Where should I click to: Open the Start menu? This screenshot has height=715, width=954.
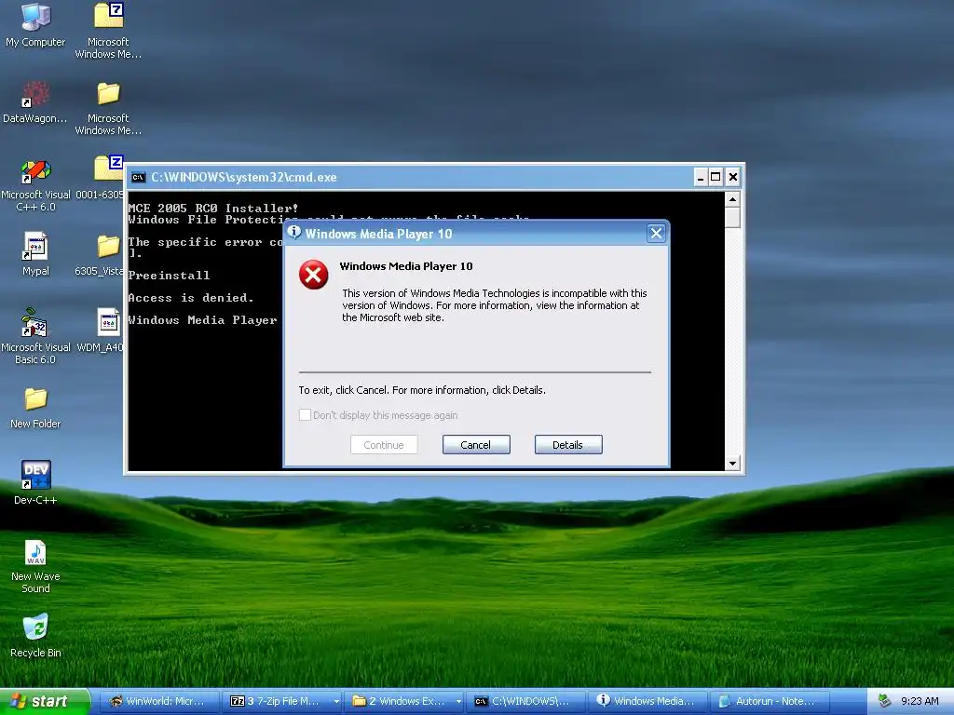[x=45, y=701]
